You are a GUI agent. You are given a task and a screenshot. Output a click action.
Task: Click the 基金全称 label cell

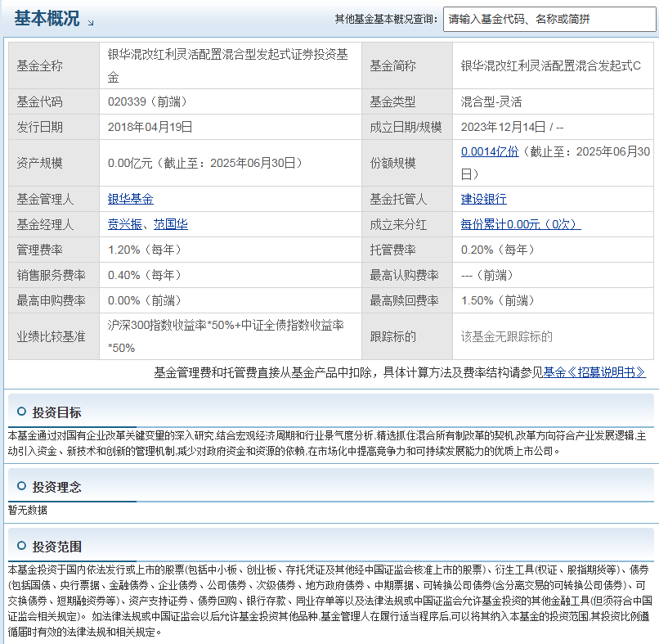coord(54,65)
